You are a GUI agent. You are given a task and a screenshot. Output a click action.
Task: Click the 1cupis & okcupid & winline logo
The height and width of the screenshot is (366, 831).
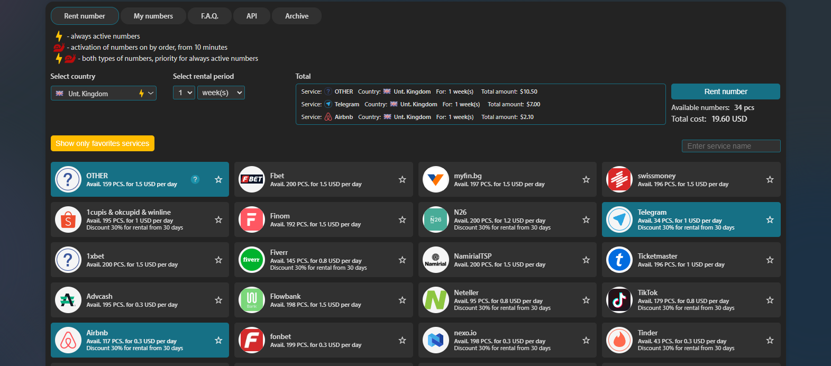click(x=68, y=219)
